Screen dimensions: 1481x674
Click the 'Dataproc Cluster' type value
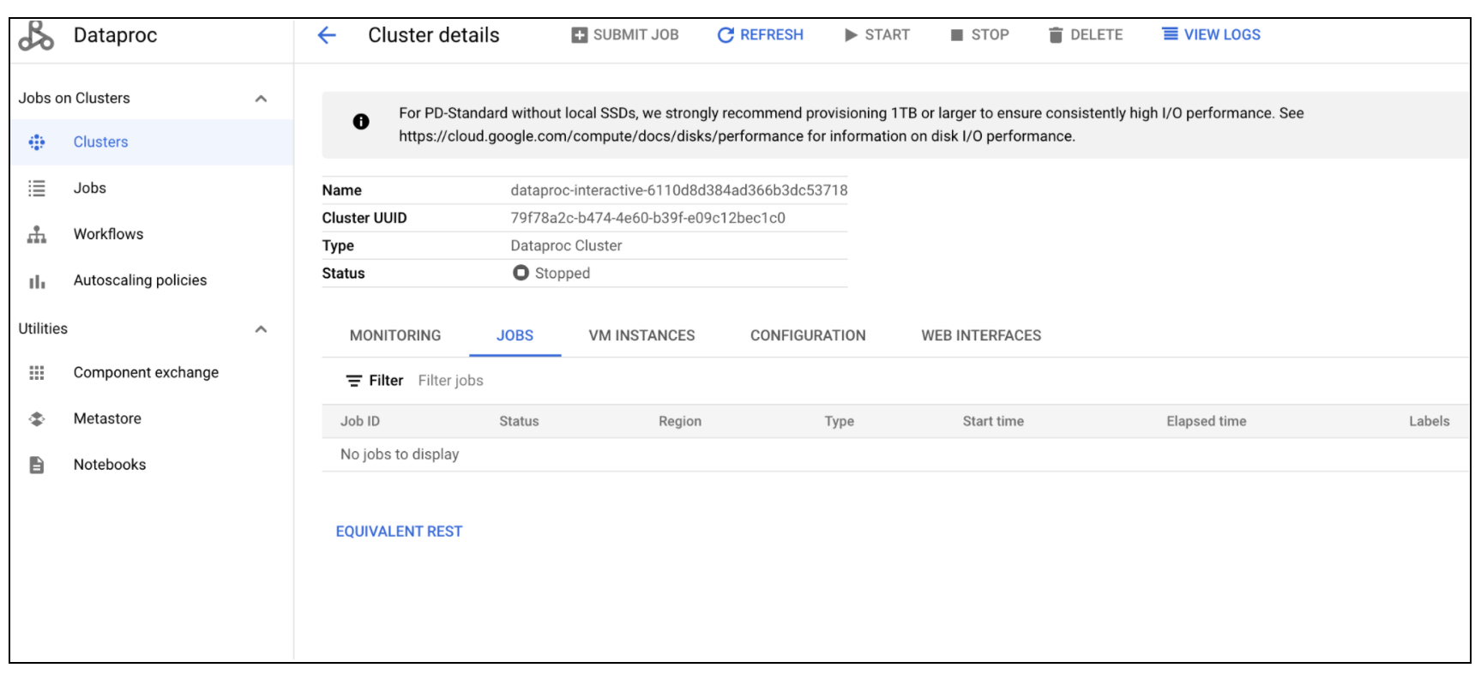[x=566, y=246]
